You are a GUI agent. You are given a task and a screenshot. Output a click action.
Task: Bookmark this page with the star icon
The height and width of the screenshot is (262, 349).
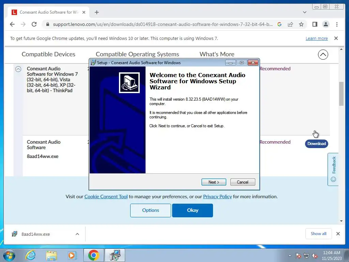pyautogui.click(x=301, y=24)
